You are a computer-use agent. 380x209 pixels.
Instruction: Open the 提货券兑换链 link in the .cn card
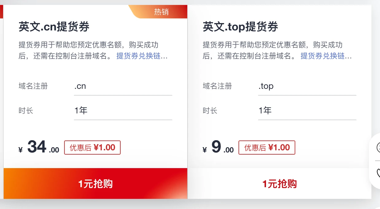142,56
